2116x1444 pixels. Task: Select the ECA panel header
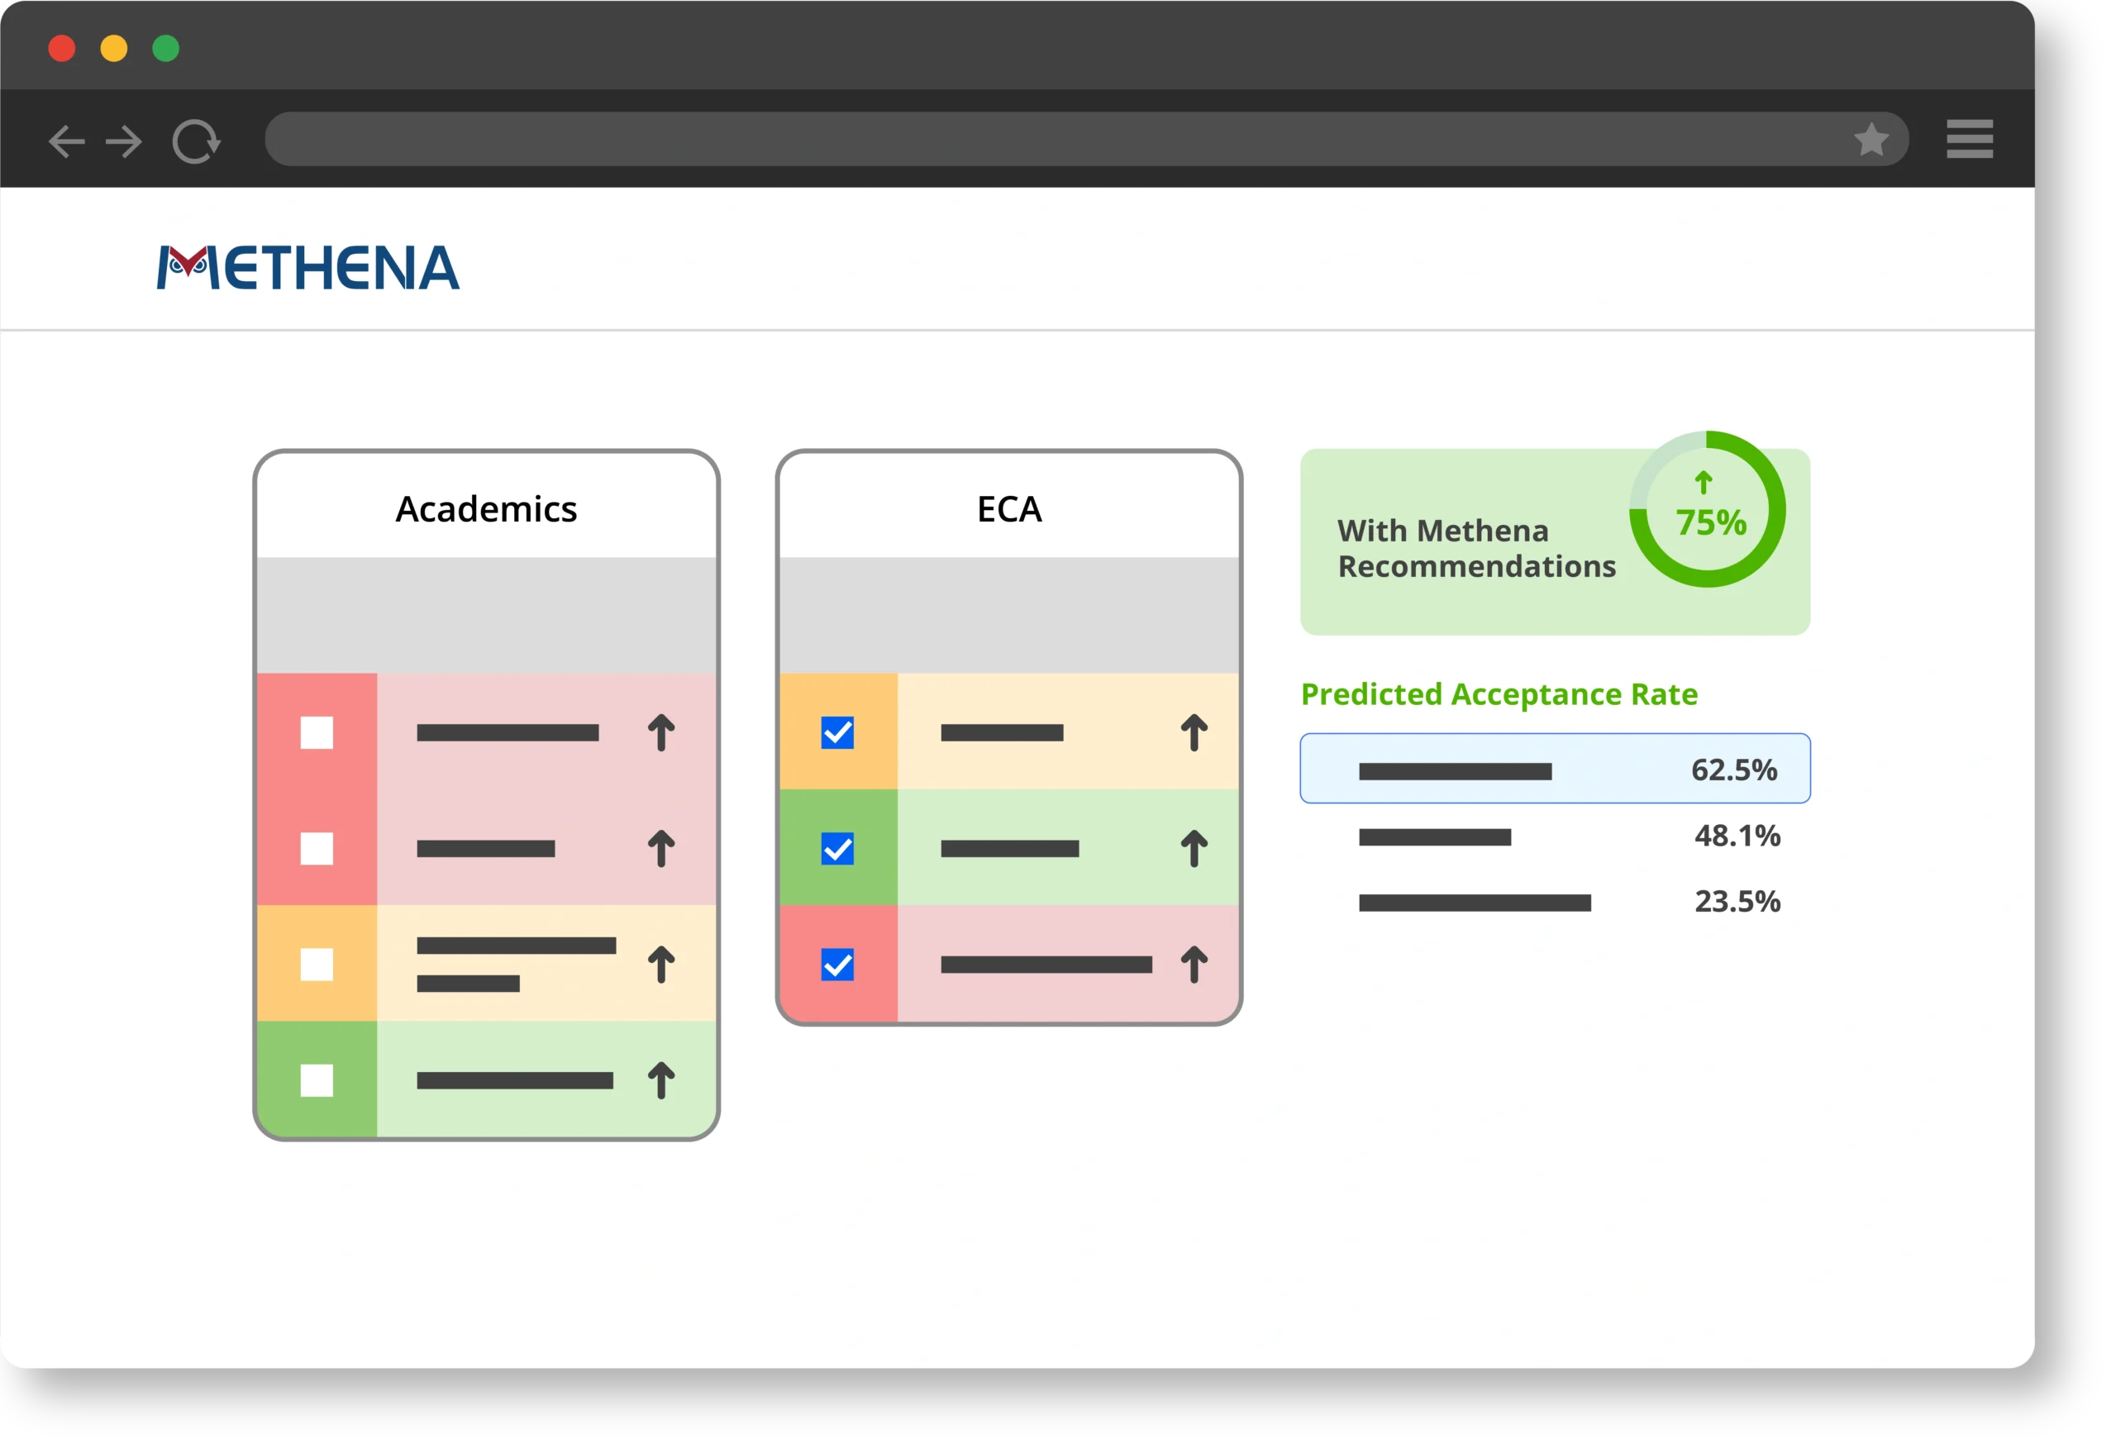click(1009, 509)
